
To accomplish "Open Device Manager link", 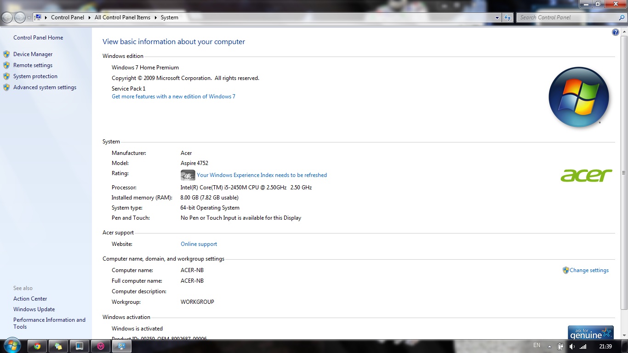I will 33,54.
